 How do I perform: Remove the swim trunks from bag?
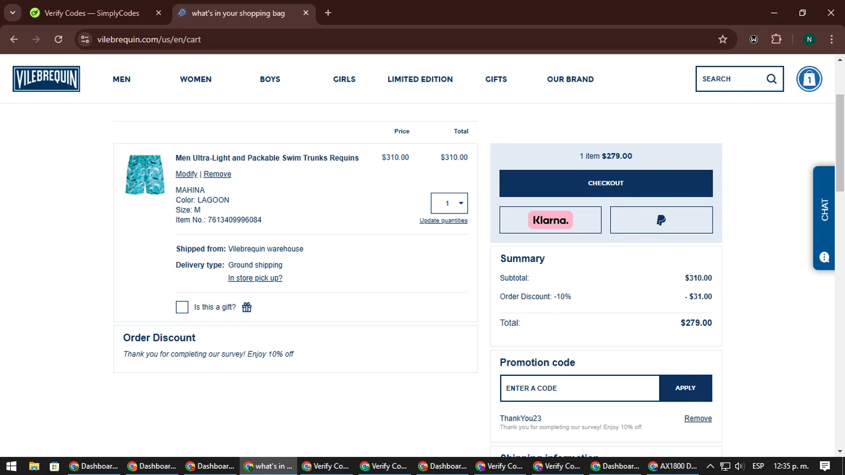tap(217, 174)
